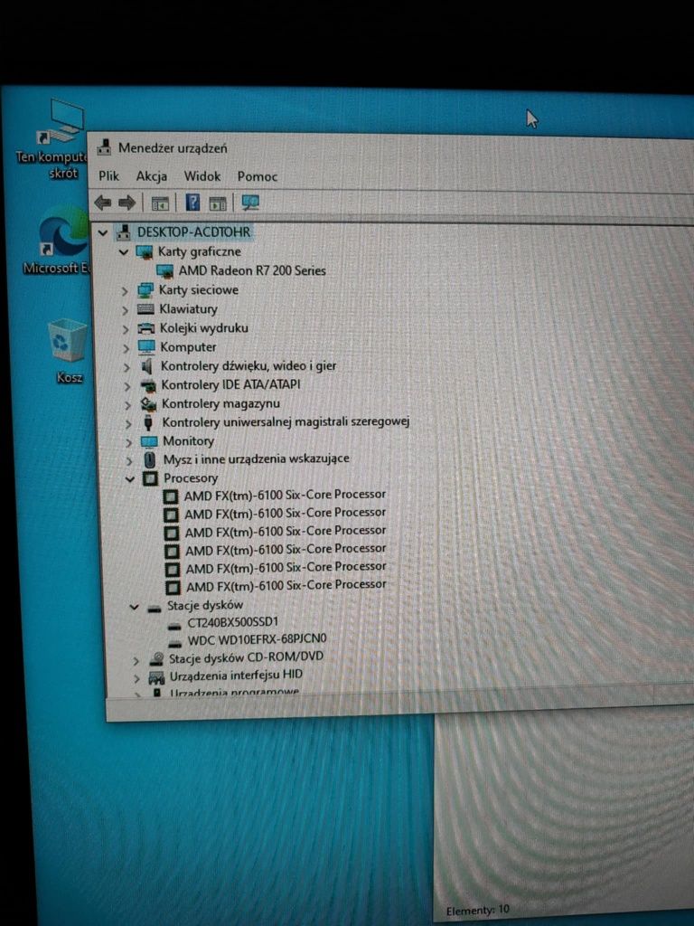
Task: Click the Monitory display icon
Action: 149,441
